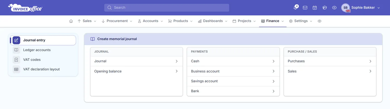Open the Procurement menu

[x=117, y=21]
